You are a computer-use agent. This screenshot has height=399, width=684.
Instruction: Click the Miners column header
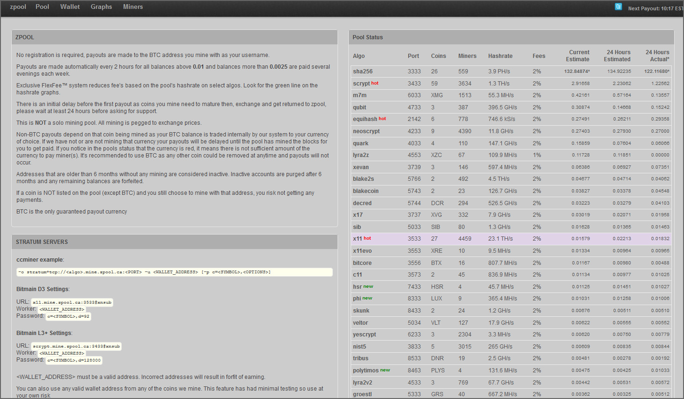467,56
